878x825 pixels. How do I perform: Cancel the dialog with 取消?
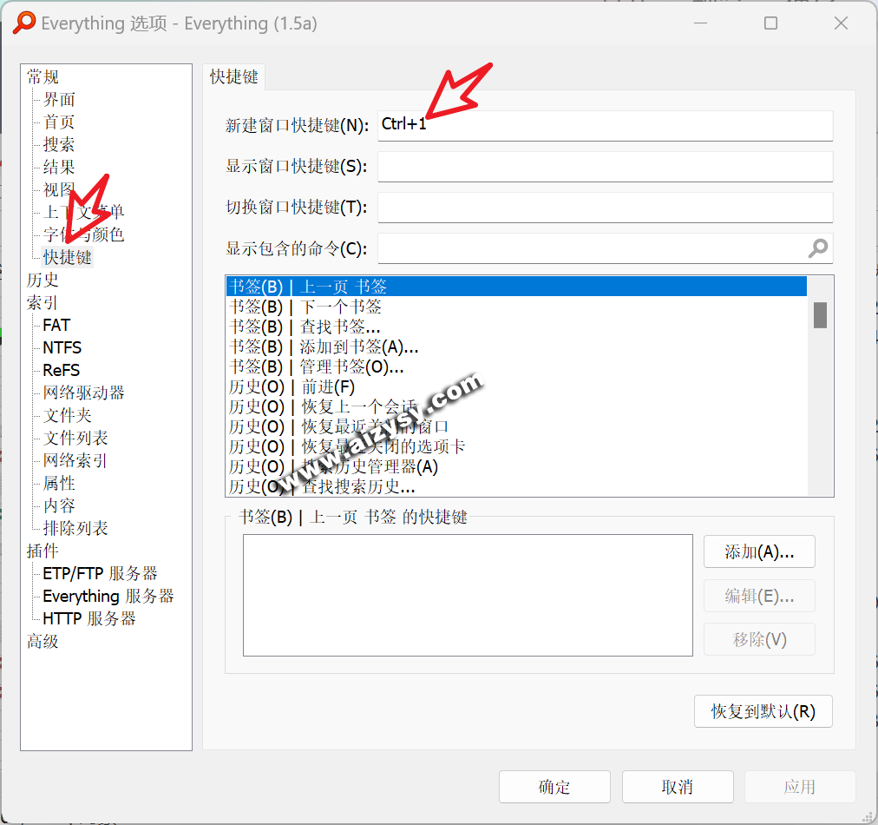pyautogui.click(x=677, y=787)
